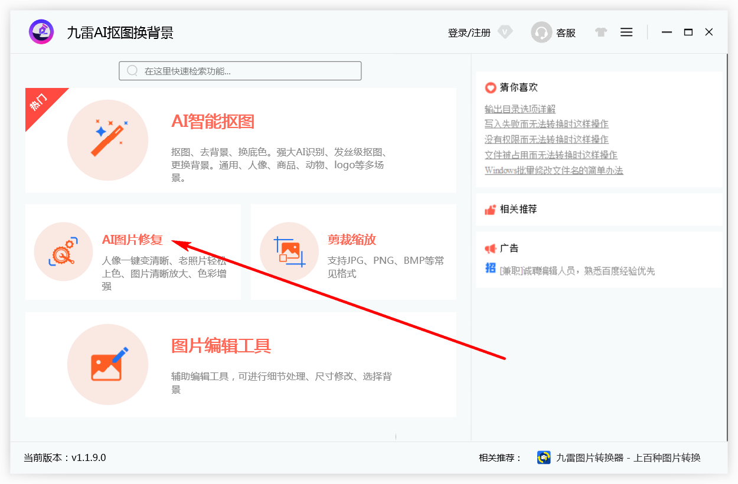Click the blue 招 recruitment icon

[x=491, y=268]
